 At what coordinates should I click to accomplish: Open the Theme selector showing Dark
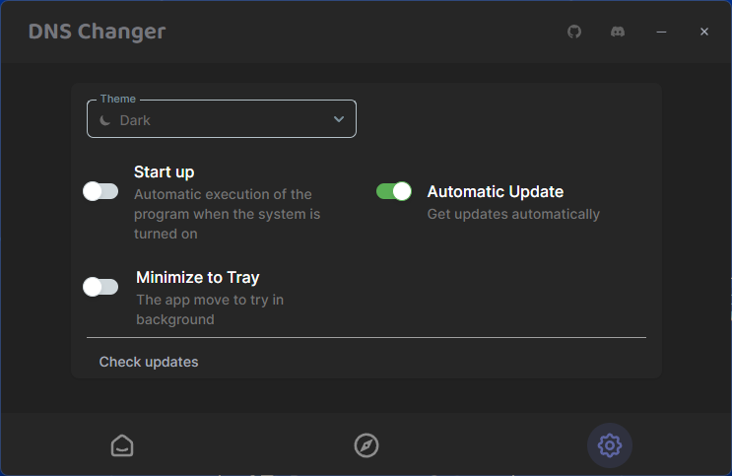click(x=222, y=119)
